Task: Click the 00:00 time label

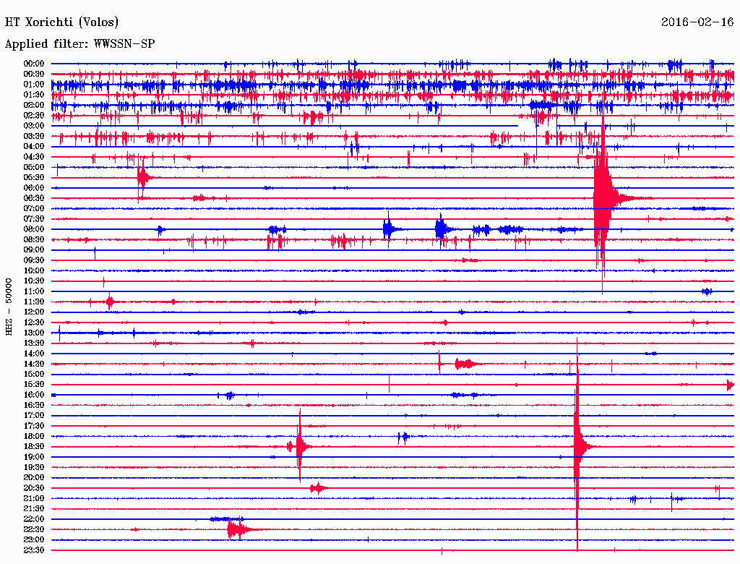Action: [34, 64]
